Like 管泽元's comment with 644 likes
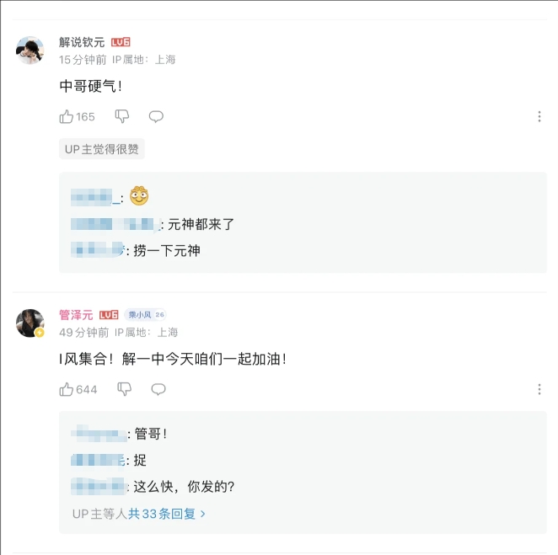 [x=67, y=389]
